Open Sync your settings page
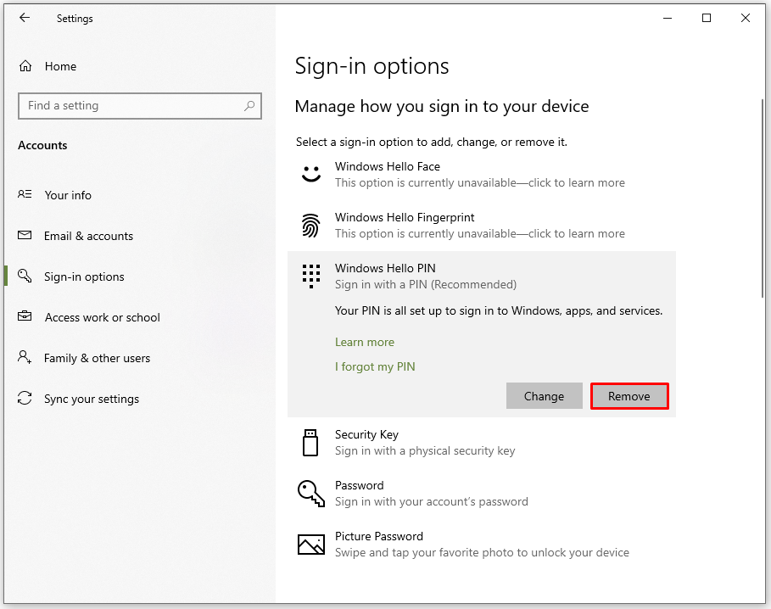 tap(92, 399)
